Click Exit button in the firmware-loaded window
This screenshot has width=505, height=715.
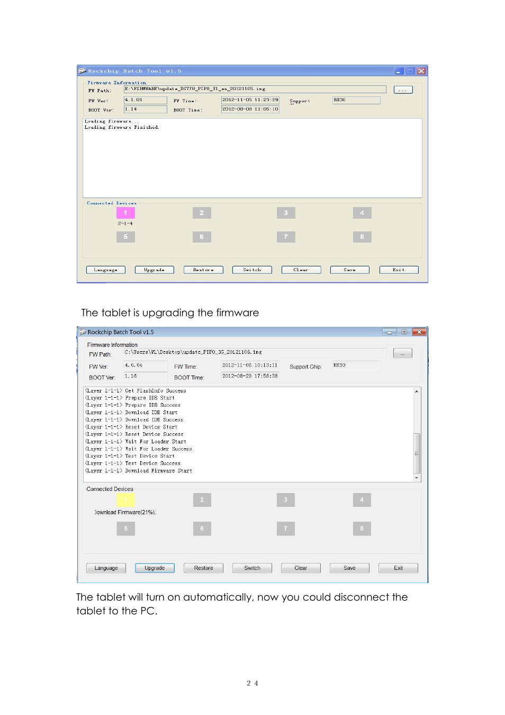[399, 270]
